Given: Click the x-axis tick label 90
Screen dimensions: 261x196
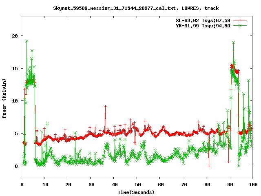Looking at the screenshot, I should pos(230,185).
